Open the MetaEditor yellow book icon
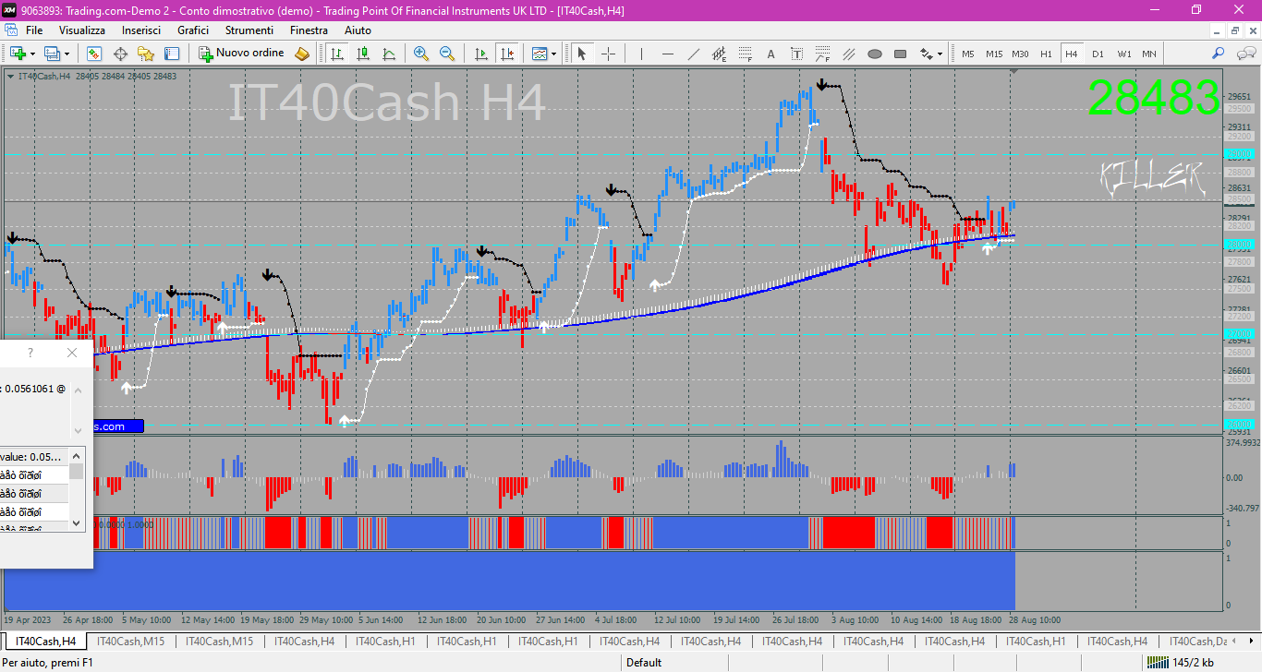The width and height of the screenshot is (1262, 672). coord(302,54)
